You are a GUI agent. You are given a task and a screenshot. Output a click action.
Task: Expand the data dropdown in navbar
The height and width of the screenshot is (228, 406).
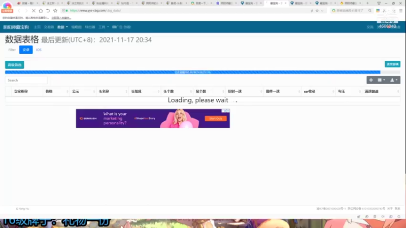(x=62, y=27)
